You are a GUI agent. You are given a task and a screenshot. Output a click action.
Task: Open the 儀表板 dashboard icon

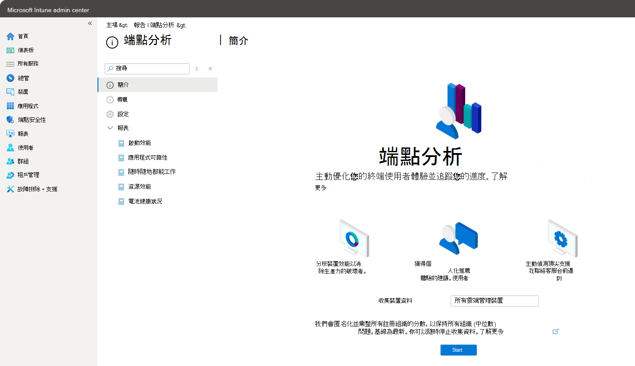click(x=10, y=50)
